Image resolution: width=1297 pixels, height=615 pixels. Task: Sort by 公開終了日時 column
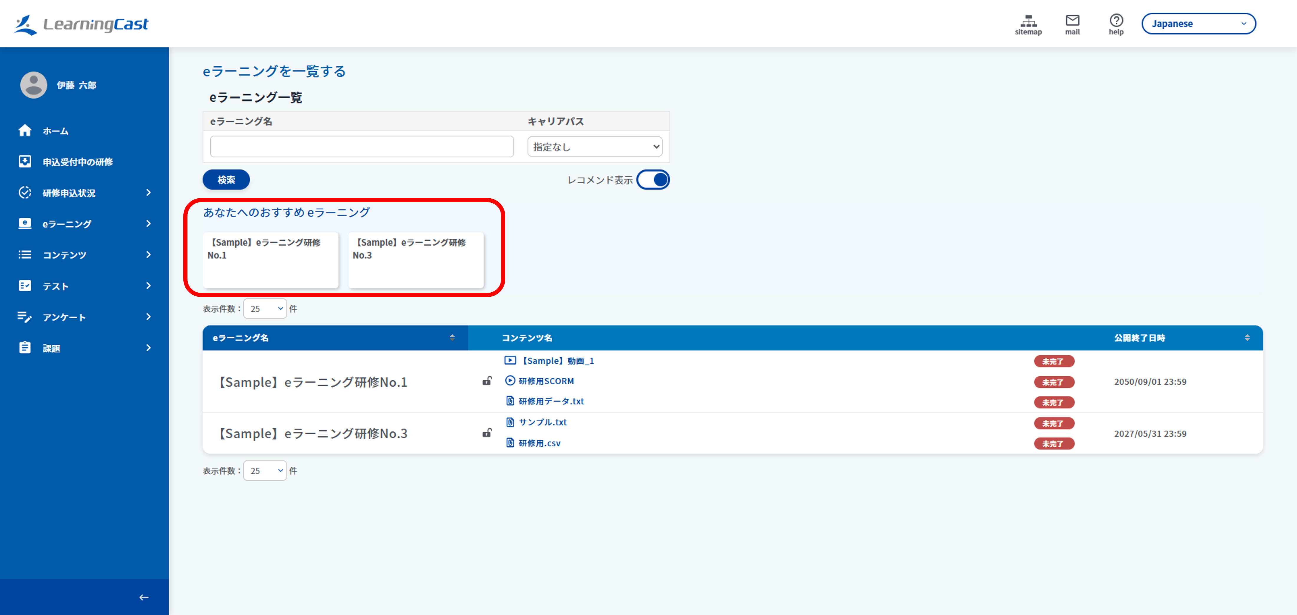[x=1247, y=338]
